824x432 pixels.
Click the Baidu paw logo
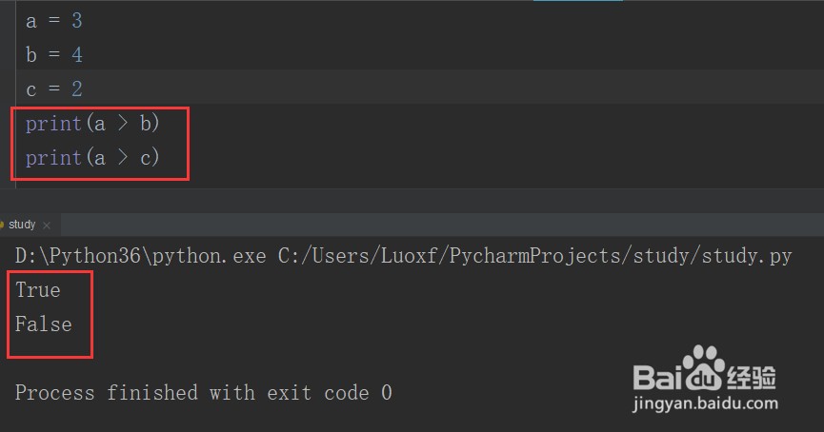point(704,367)
